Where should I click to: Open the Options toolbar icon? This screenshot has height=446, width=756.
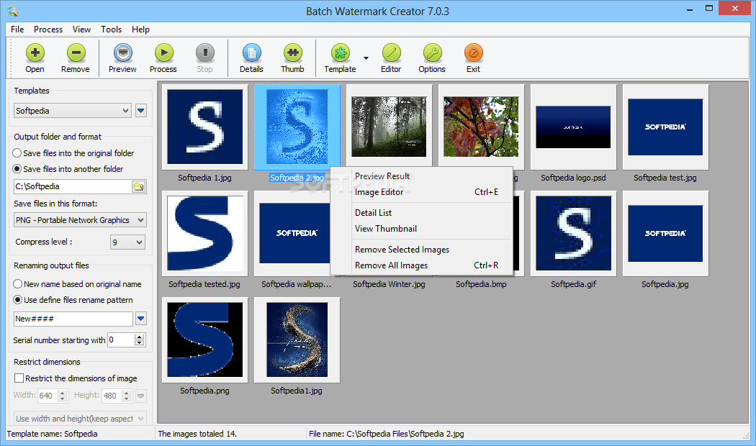pos(431,58)
